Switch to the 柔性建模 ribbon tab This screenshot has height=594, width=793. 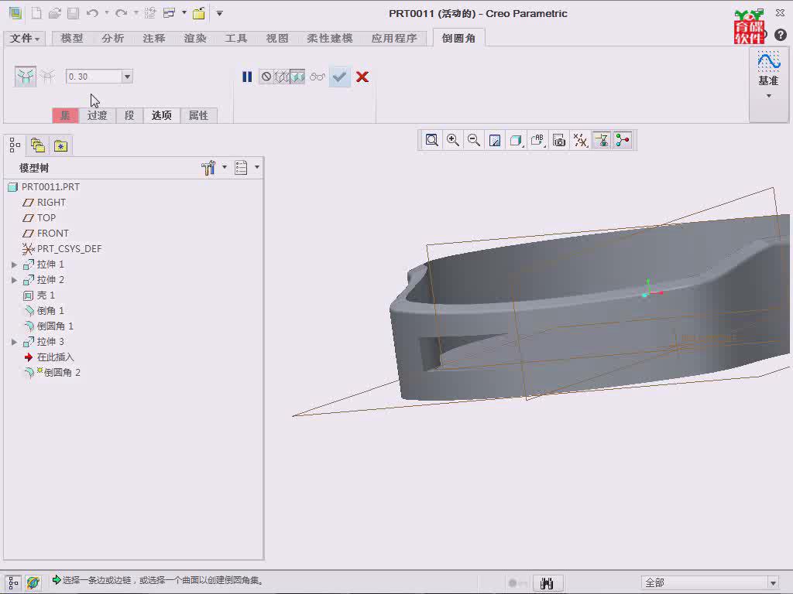(x=329, y=39)
